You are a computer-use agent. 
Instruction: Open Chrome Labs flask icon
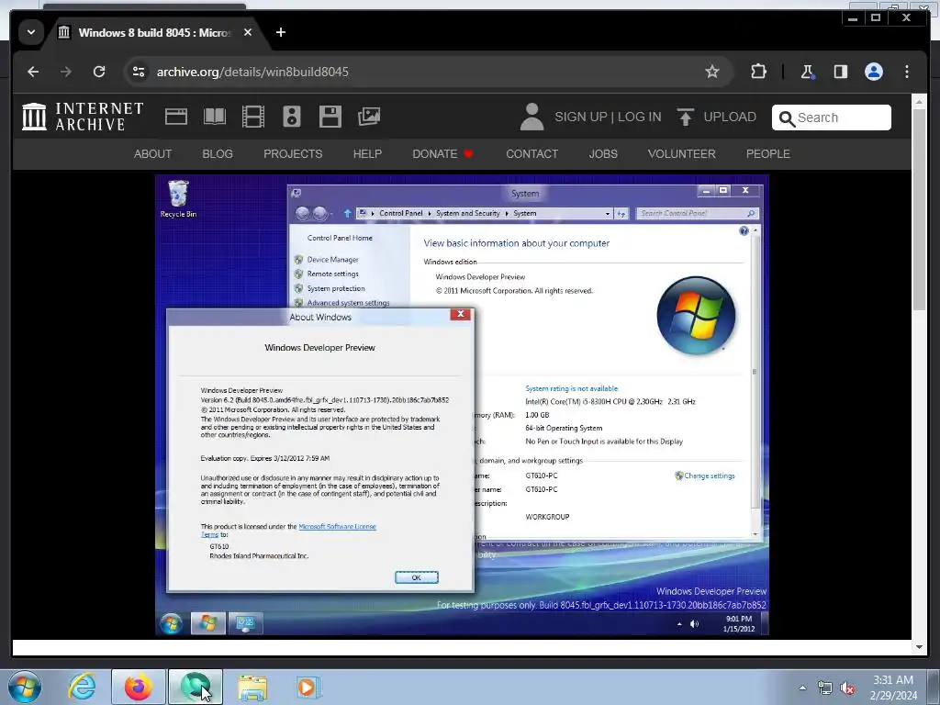click(x=807, y=72)
